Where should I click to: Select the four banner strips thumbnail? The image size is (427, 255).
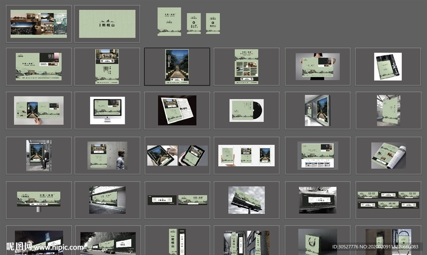coord(388,200)
